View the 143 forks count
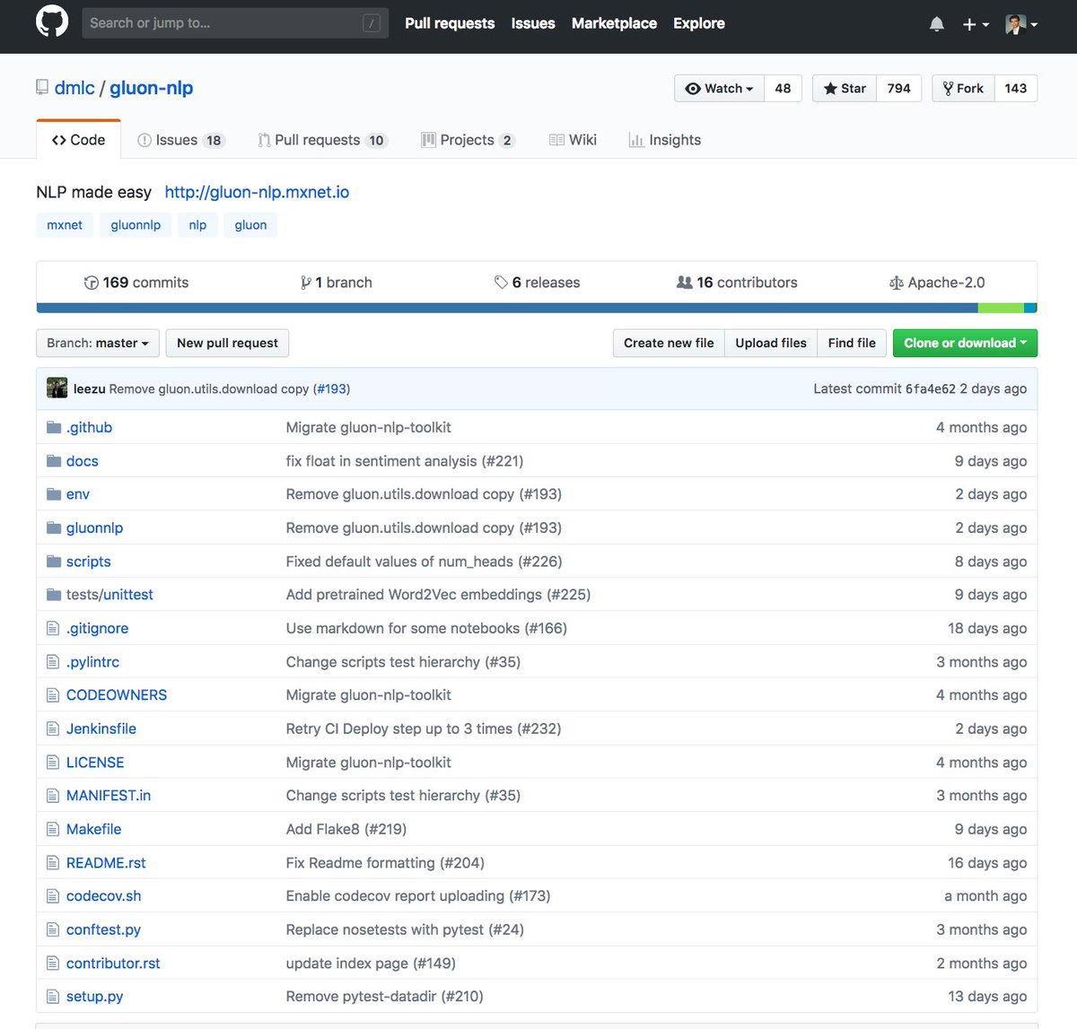Image resolution: width=1077 pixels, height=1029 pixels. click(1016, 88)
